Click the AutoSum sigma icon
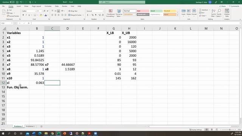The height and width of the screenshot is (136, 242). (200, 10)
